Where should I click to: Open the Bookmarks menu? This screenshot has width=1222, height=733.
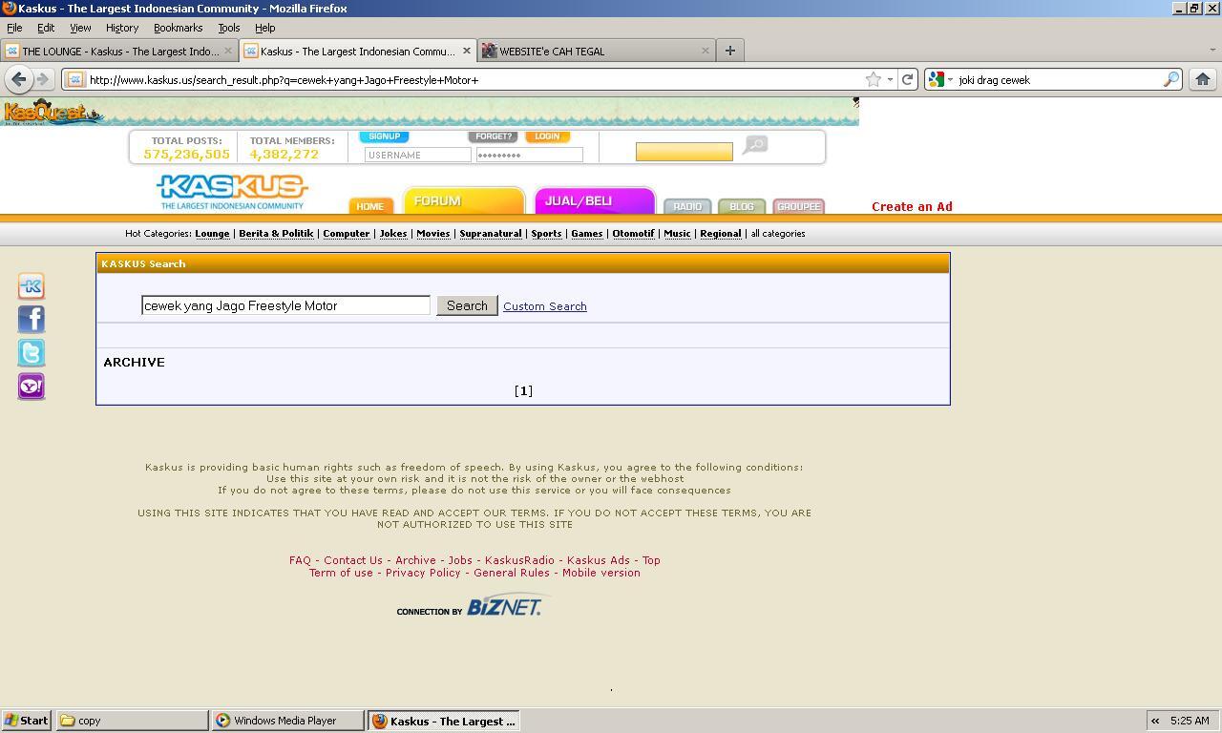(x=178, y=28)
